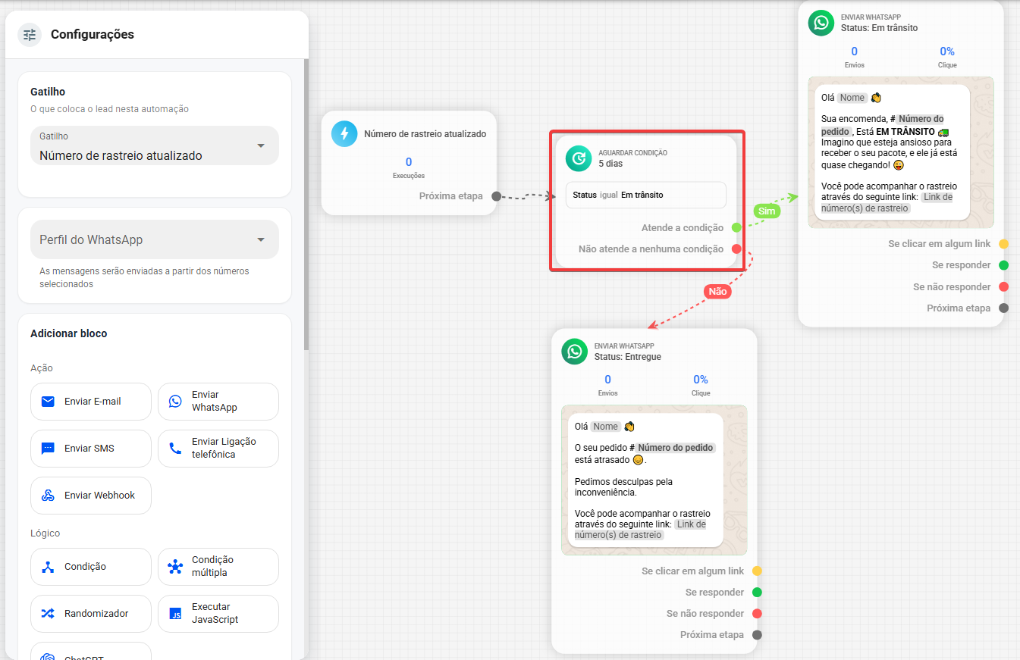This screenshot has width=1020, height=660.
Task: Add an Enviar Webhook block
Action: tap(91, 496)
